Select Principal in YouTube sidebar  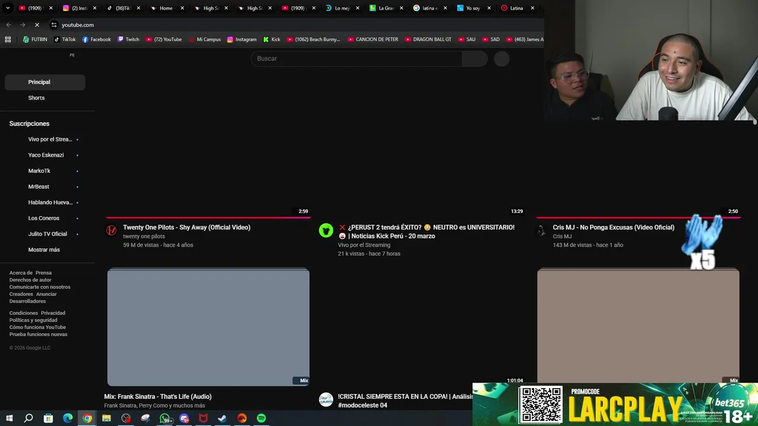pyautogui.click(x=45, y=82)
